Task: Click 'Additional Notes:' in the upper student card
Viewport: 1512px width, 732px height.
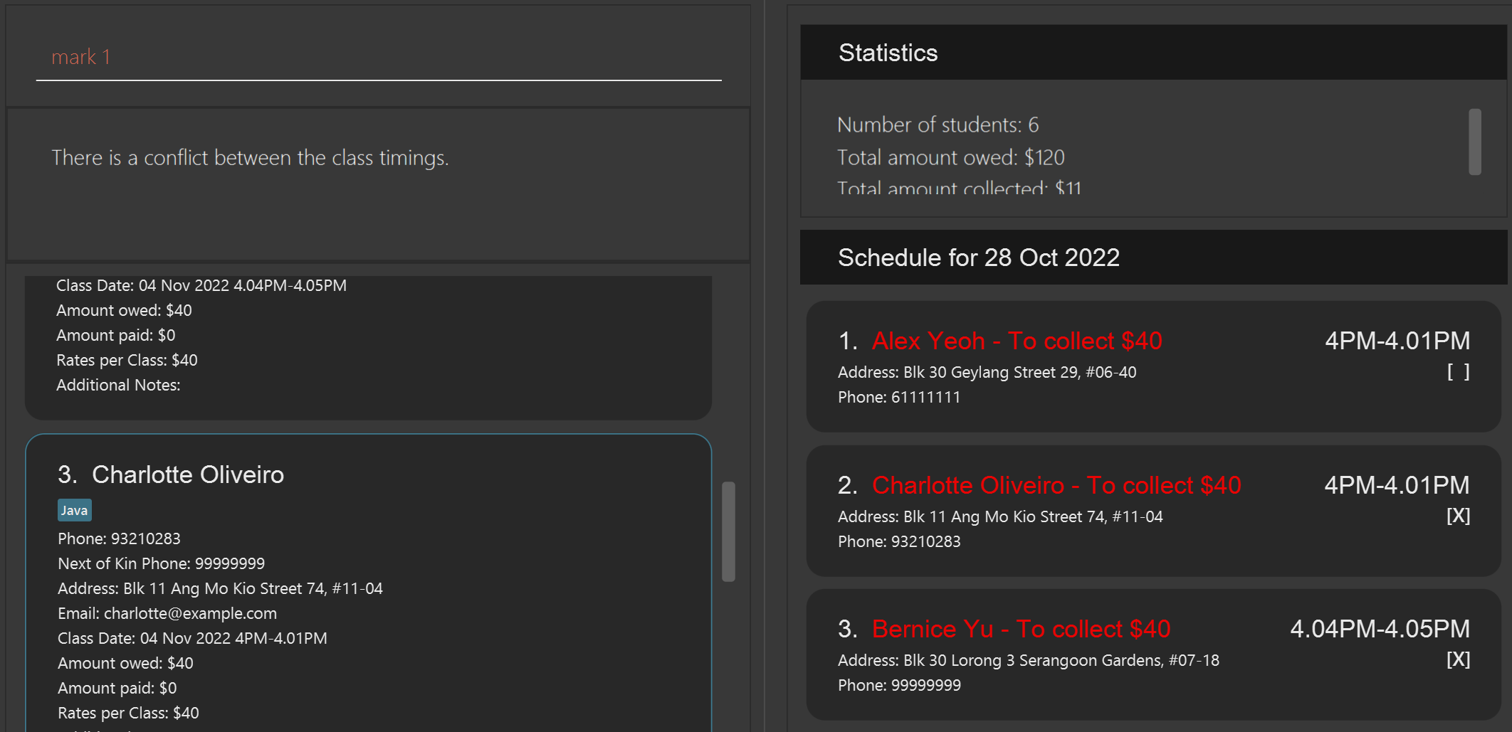Action: click(x=118, y=385)
